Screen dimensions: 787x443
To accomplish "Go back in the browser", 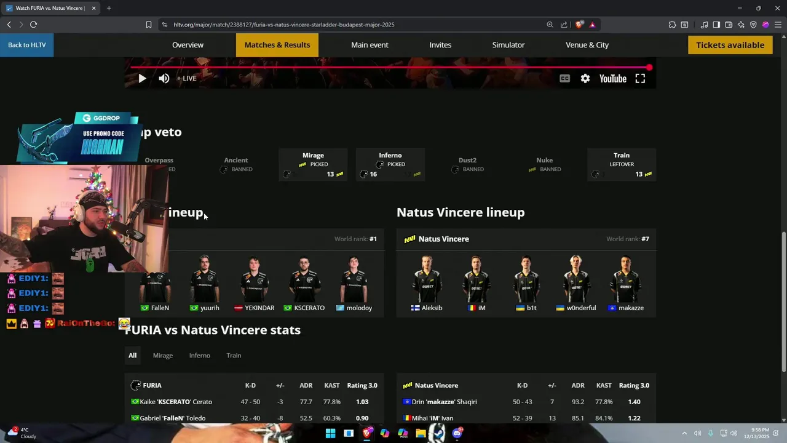I will pyautogui.click(x=9, y=25).
